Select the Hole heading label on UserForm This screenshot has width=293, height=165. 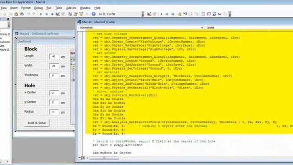(30, 86)
